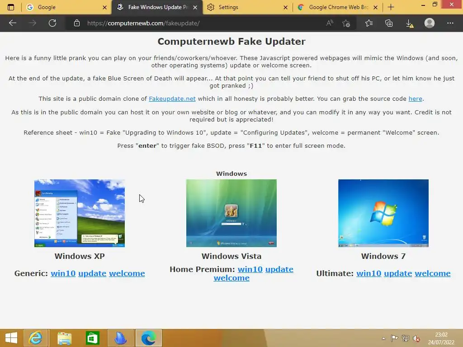The width and height of the screenshot is (463, 347).
Task: Open the source code 'here' link
Action: [x=415, y=99]
